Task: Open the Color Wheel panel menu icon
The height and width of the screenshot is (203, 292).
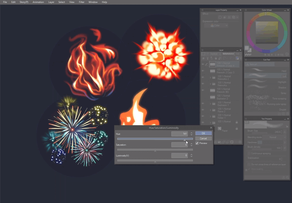Action: [246, 10]
